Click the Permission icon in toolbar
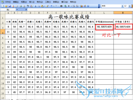 coord(13,6)
